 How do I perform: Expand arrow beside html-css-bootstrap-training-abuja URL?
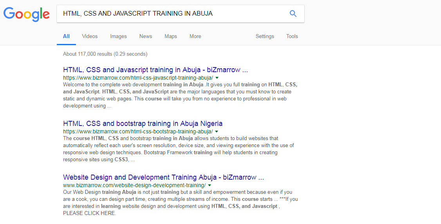(x=217, y=131)
